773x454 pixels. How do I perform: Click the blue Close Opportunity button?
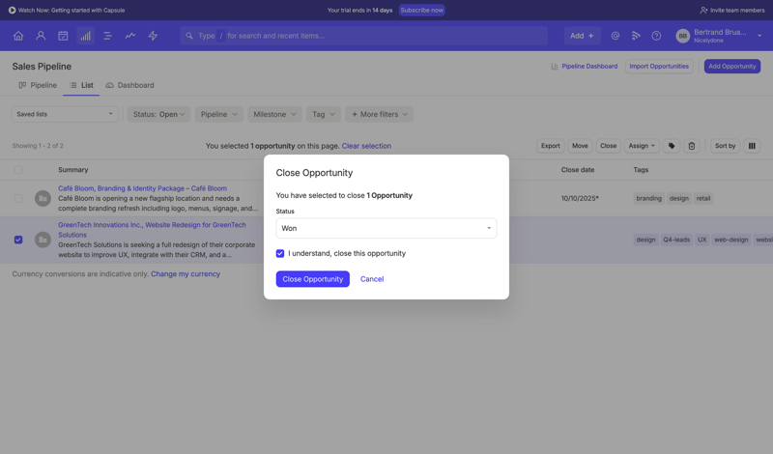(x=312, y=279)
